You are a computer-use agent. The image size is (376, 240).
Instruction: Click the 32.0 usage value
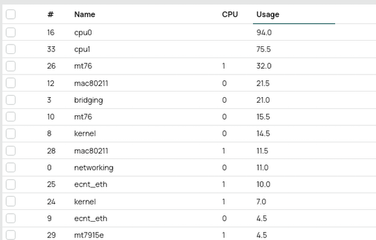pos(264,66)
